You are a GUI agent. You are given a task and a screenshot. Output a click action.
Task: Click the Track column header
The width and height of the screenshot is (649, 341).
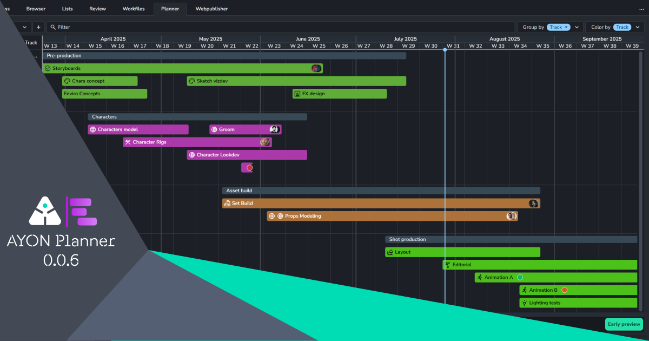(x=31, y=42)
